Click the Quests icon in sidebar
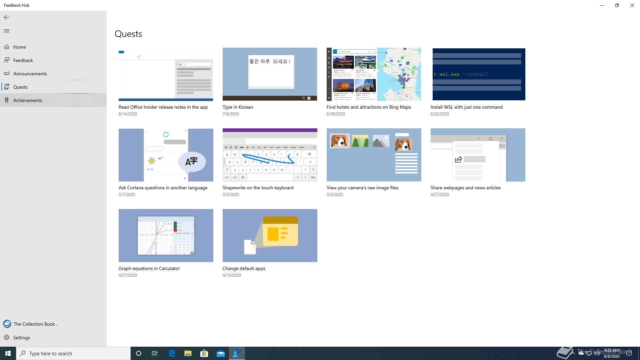 coord(7,87)
